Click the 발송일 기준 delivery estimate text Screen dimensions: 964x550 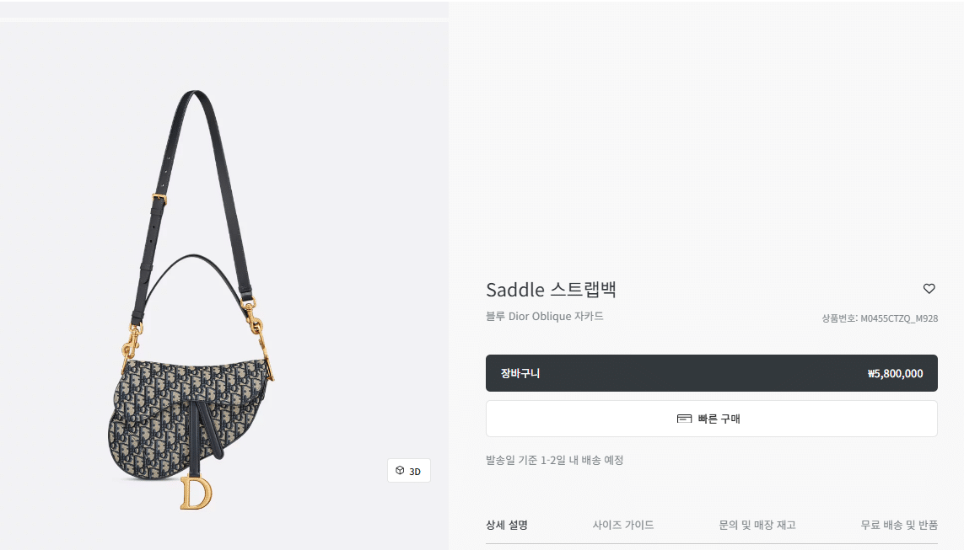pyautogui.click(x=555, y=460)
